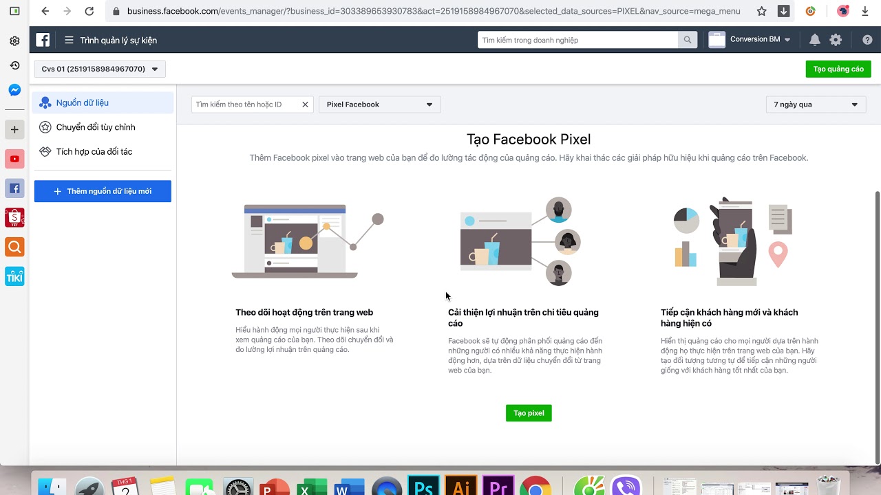Image resolution: width=881 pixels, height=495 pixels.
Task: Expand the Cvs 01 ad account dropdown
Action: [100, 69]
